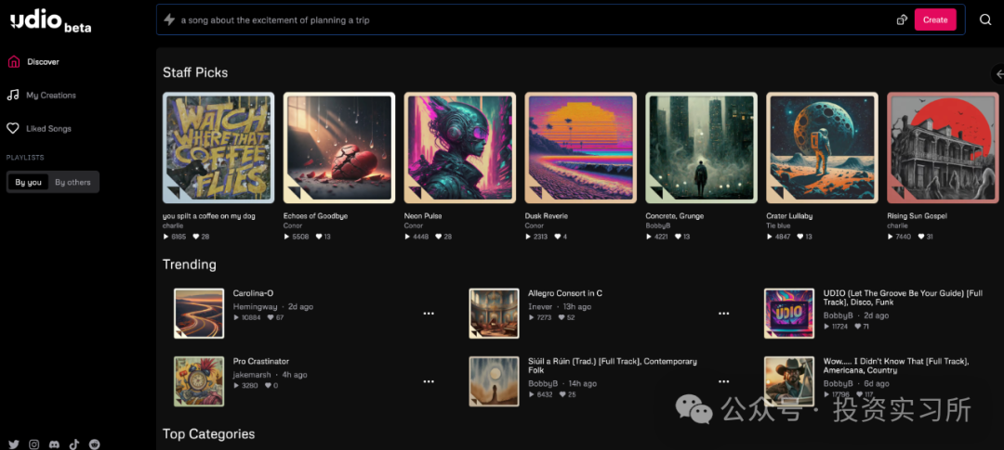Click the PLAYLISTS sidebar label

coord(25,157)
